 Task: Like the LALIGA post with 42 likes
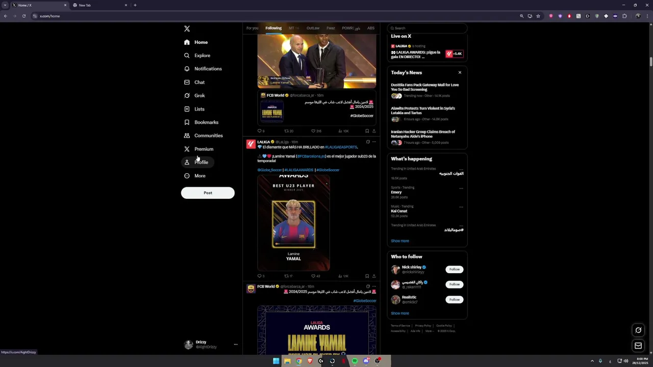click(x=315, y=276)
